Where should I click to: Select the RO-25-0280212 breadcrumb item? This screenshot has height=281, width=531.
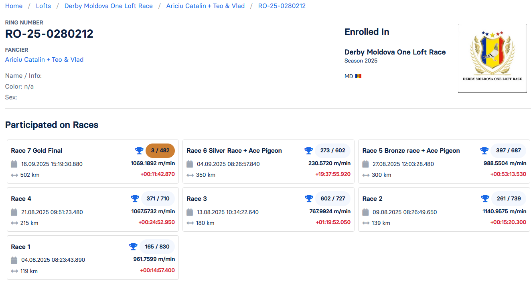(282, 6)
